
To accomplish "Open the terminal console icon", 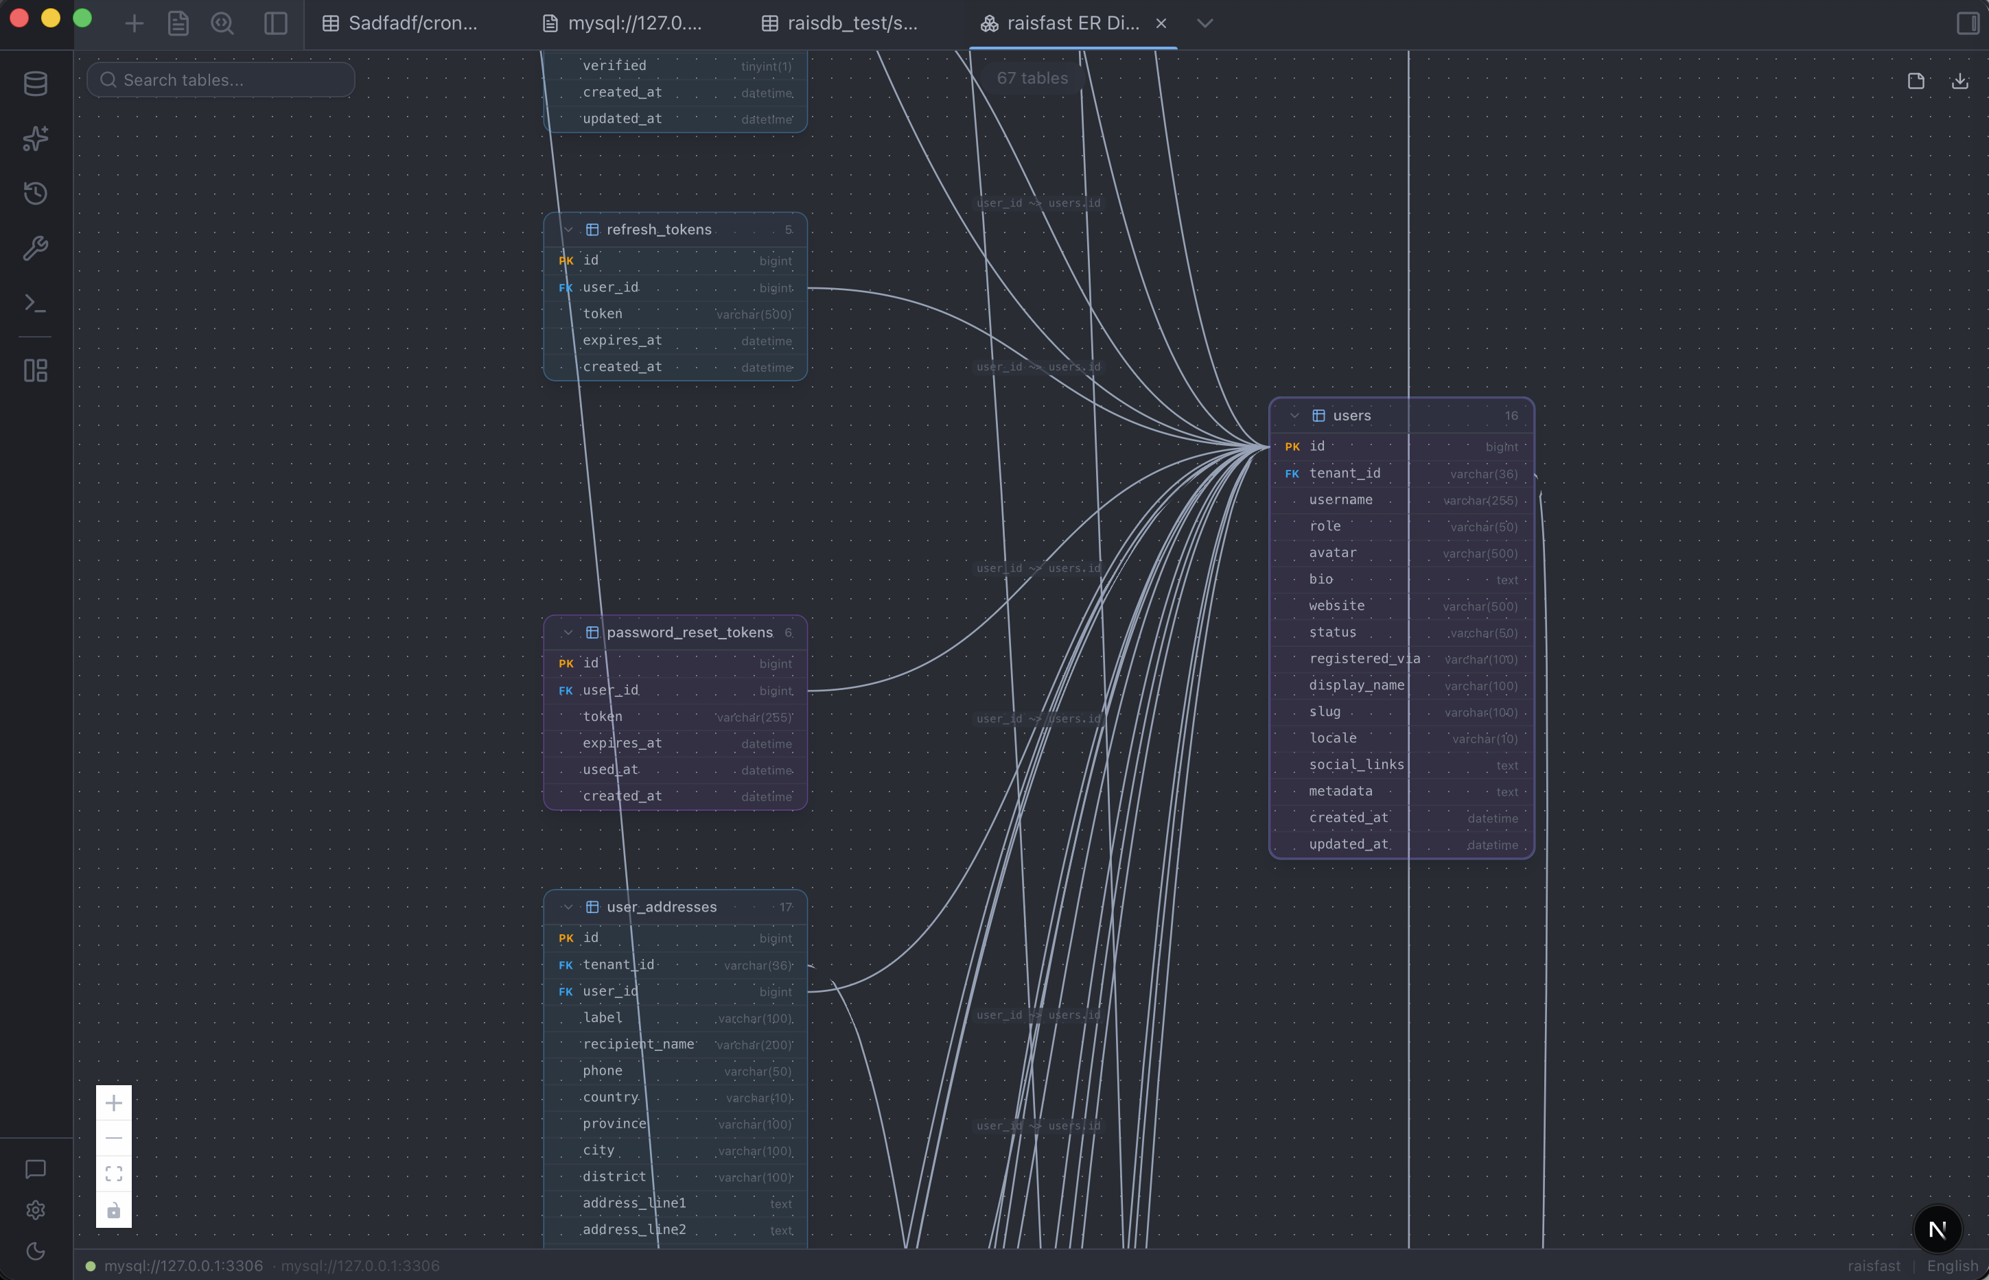I will coord(35,303).
